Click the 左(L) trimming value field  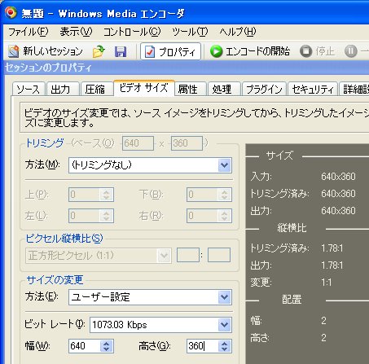click(85, 216)
